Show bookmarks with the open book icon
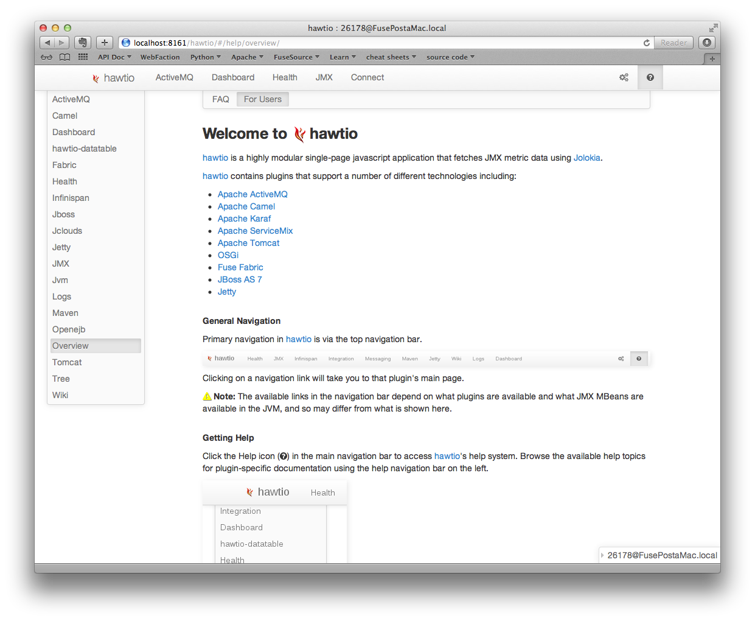 point(65,57)
